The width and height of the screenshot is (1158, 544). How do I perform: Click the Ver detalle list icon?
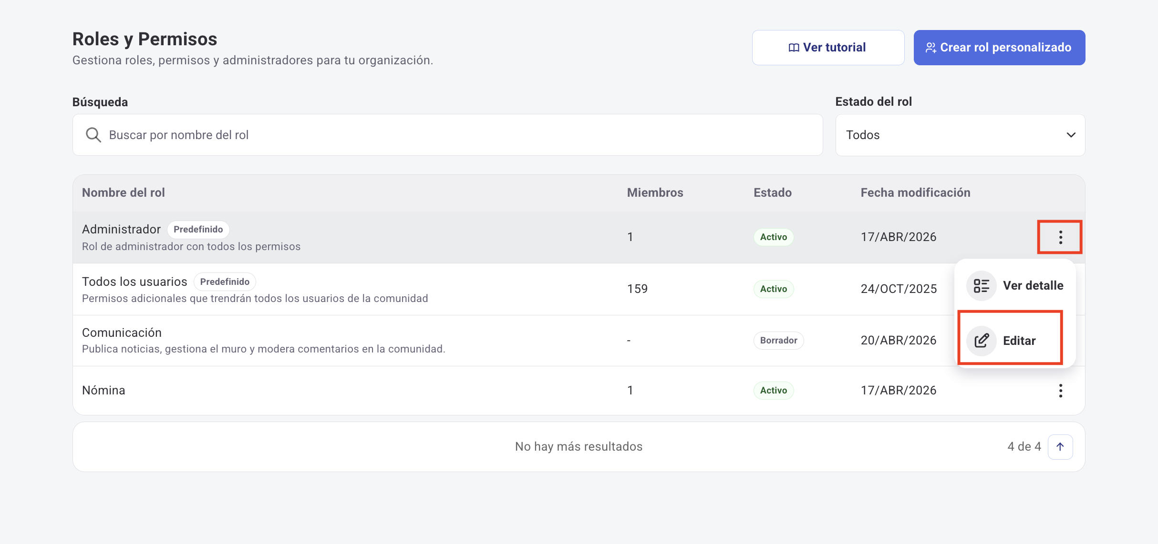click(981, 286)
